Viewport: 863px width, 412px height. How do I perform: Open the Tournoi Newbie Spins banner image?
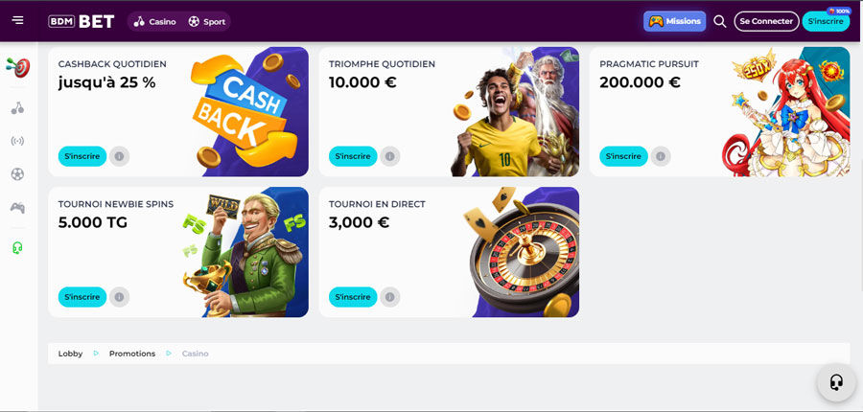click(x=244, y=253)
